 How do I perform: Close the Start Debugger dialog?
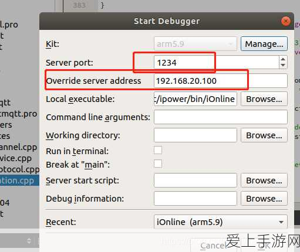285,21
